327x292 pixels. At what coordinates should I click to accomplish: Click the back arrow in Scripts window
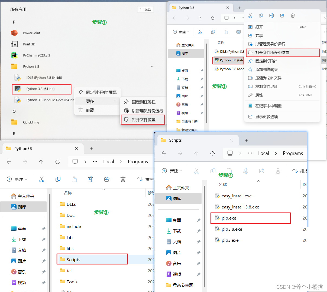coord(164,153)
